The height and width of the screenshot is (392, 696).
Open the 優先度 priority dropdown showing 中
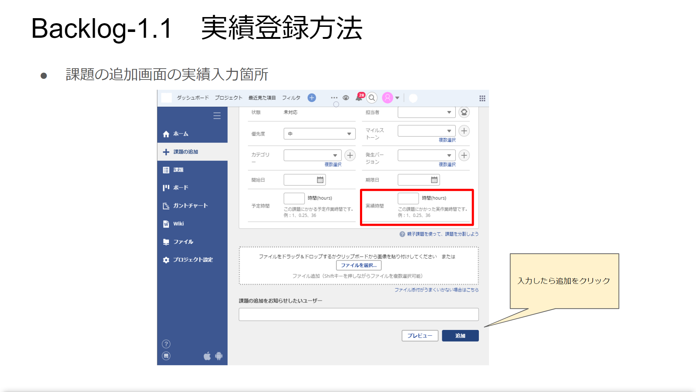pos(319,134)
